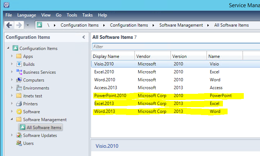Click the Builds icon in navigation tree
The height and width of the screenshot is (156, 260).
(19, 64)
